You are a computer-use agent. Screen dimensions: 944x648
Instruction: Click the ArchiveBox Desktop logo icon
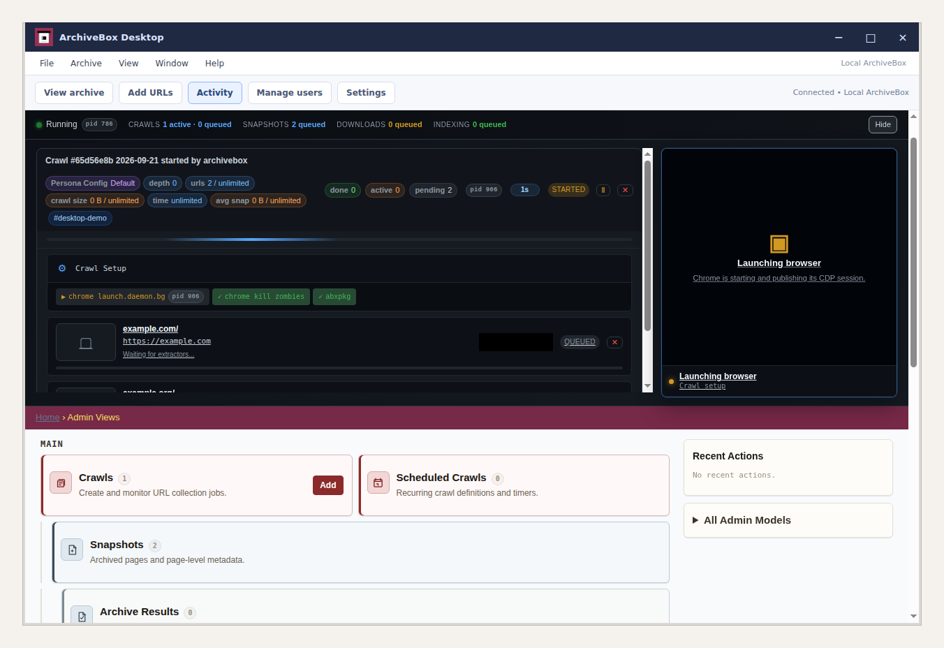[44, 37]
